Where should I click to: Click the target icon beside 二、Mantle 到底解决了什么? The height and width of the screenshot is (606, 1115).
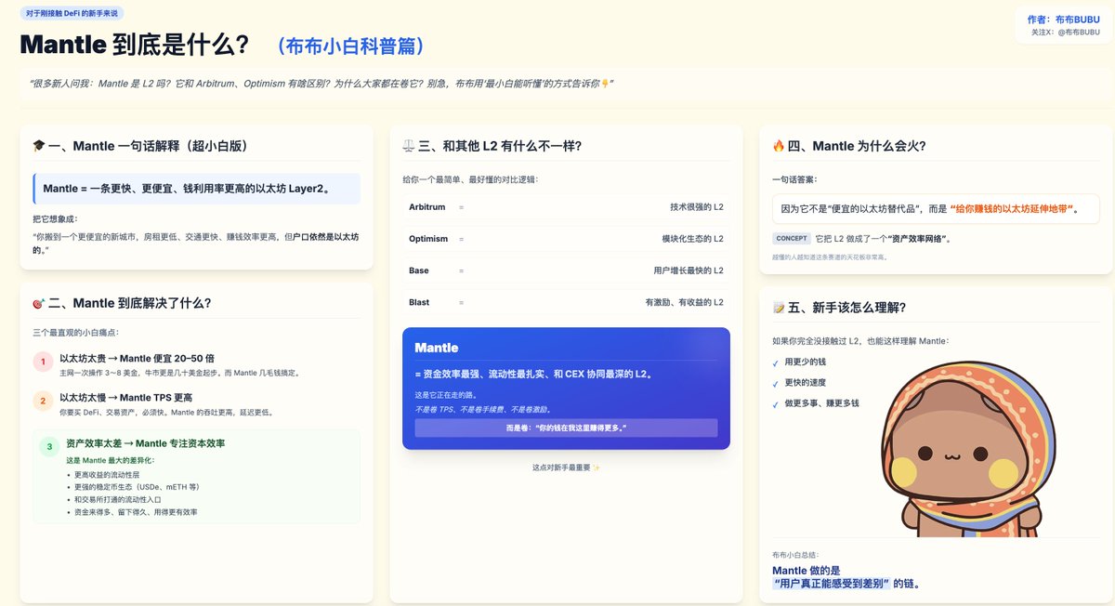click(x=38, y=303)
